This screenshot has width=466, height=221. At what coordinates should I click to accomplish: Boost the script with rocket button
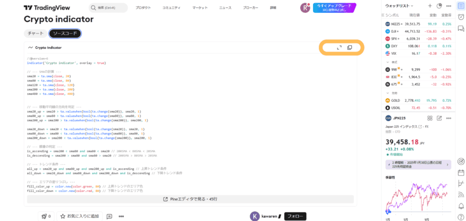tap(46, 216)
